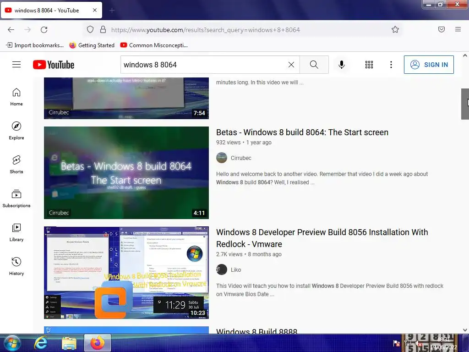Open the Start screen video thumbnail

tap(126, 173)
